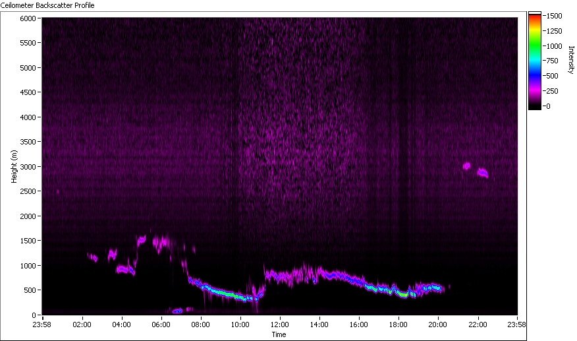Click the 14:00 time tick label

(319, 325)
